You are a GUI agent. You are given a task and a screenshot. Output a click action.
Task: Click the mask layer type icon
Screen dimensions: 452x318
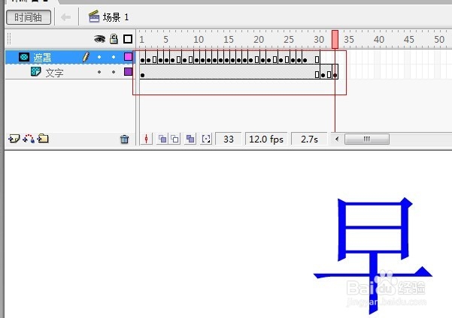point(24,57)
